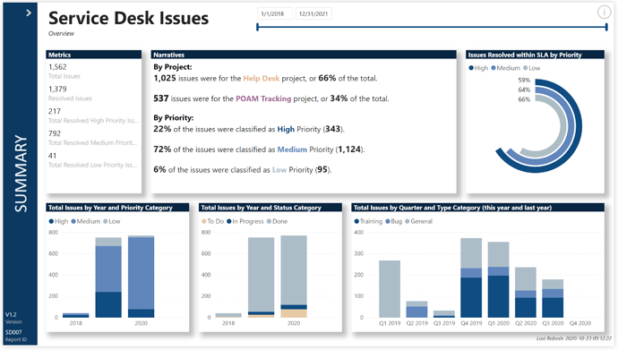Click the date slider's right handle
This screenshot has width=618, height=350.
(606, 27)
